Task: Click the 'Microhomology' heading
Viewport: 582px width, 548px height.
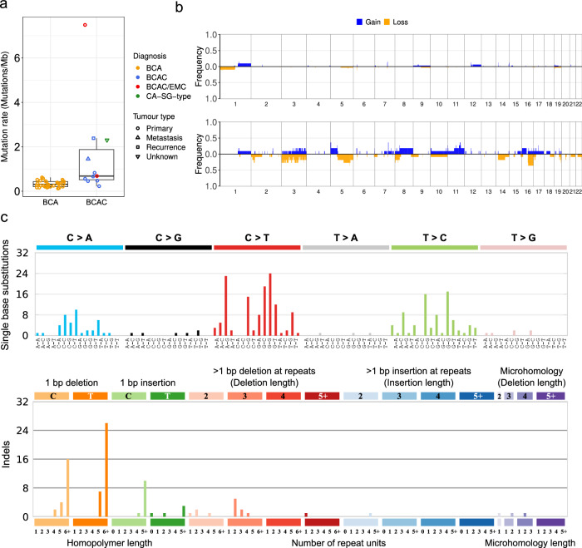Action: point(531,371)
